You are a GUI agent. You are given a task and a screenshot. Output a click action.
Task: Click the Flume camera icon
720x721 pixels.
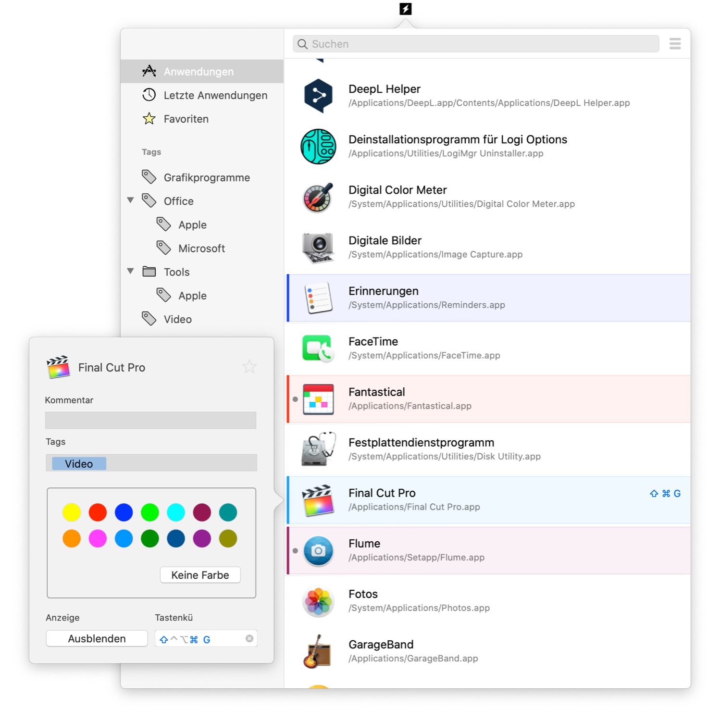pyautogui.click(x=318, y=550)
